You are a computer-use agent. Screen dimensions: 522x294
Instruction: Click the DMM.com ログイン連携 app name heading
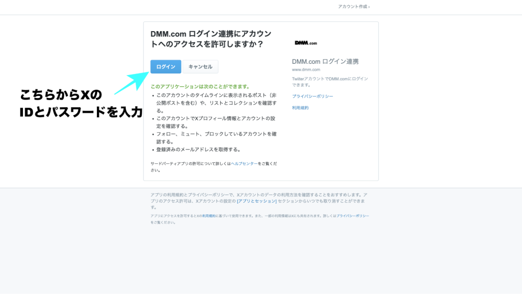pos(325,61)
